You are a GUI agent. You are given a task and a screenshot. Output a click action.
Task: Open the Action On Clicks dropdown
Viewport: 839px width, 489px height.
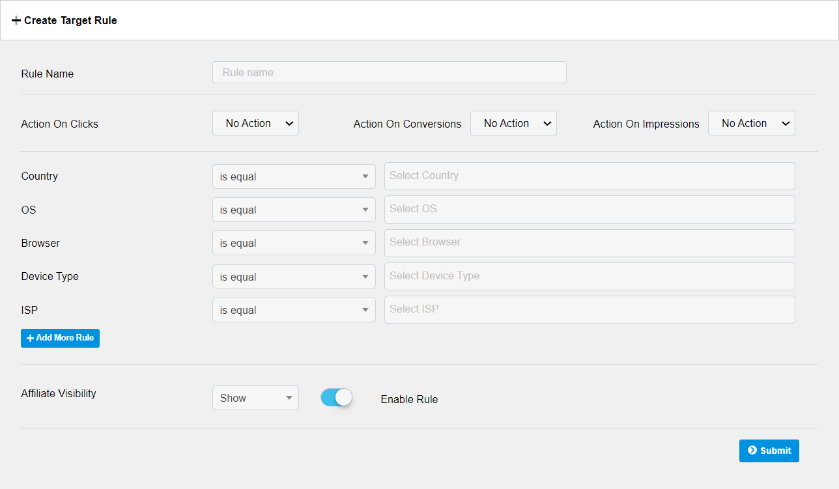(x=255, y=123)
